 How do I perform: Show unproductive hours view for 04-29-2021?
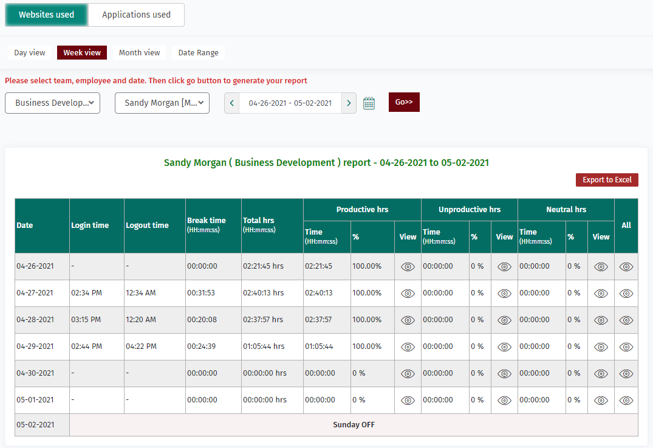pyautogui.click(x=504, y=346)
